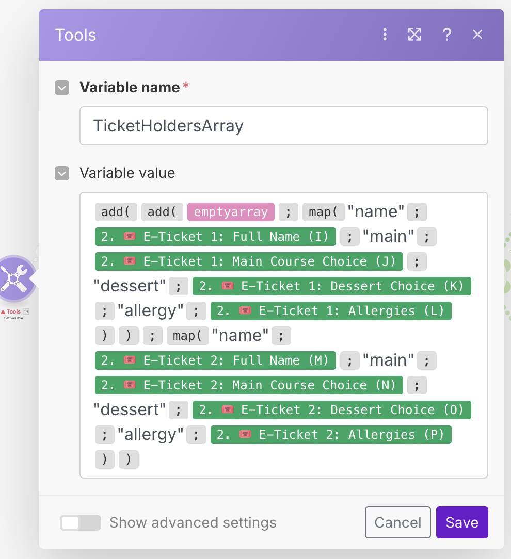Image resolution: width=511 pixels, height=559 pixels.
Task: Open help for the Tools module
Action: click(x=447, y=35)
